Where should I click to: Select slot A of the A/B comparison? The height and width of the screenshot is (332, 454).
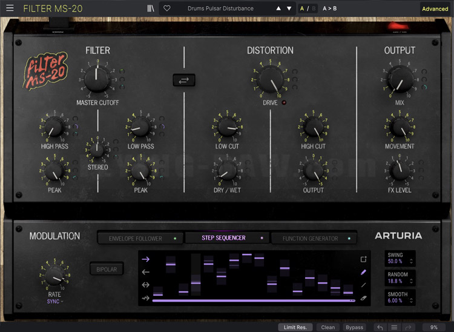(x=302, y=8)
